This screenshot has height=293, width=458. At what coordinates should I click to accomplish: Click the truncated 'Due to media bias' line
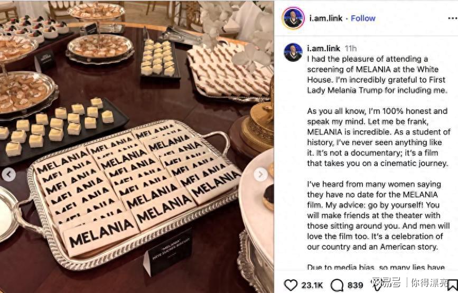point(376,267)
